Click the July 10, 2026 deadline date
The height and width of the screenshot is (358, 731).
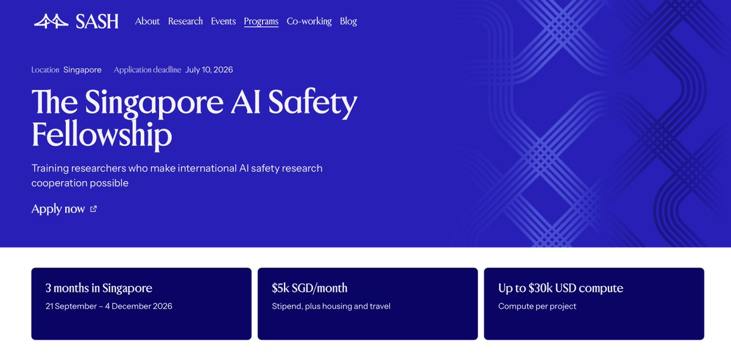click(x=209, y=70)
